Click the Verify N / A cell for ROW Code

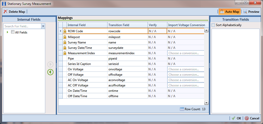tap(157, 31)
